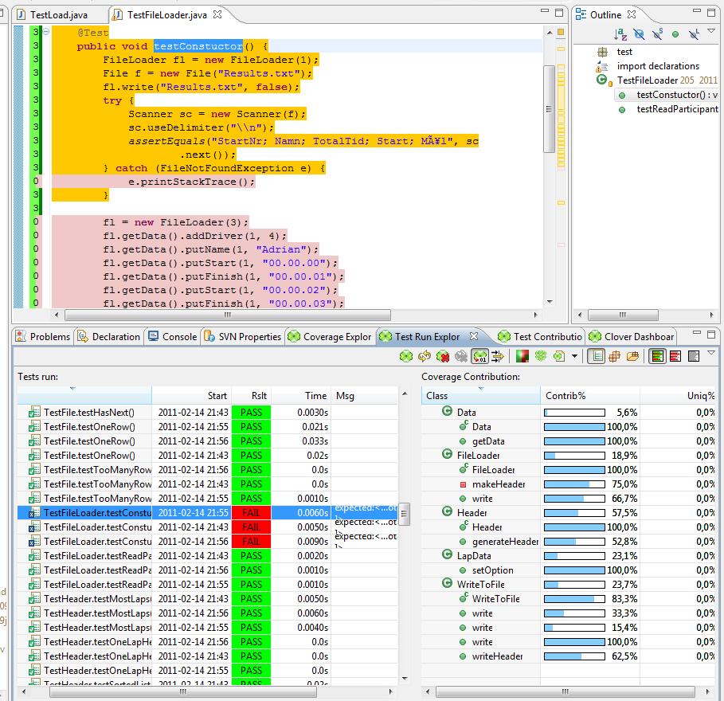
Task: Switch to TestLoad.java editor tab
Action: (58, 15)
